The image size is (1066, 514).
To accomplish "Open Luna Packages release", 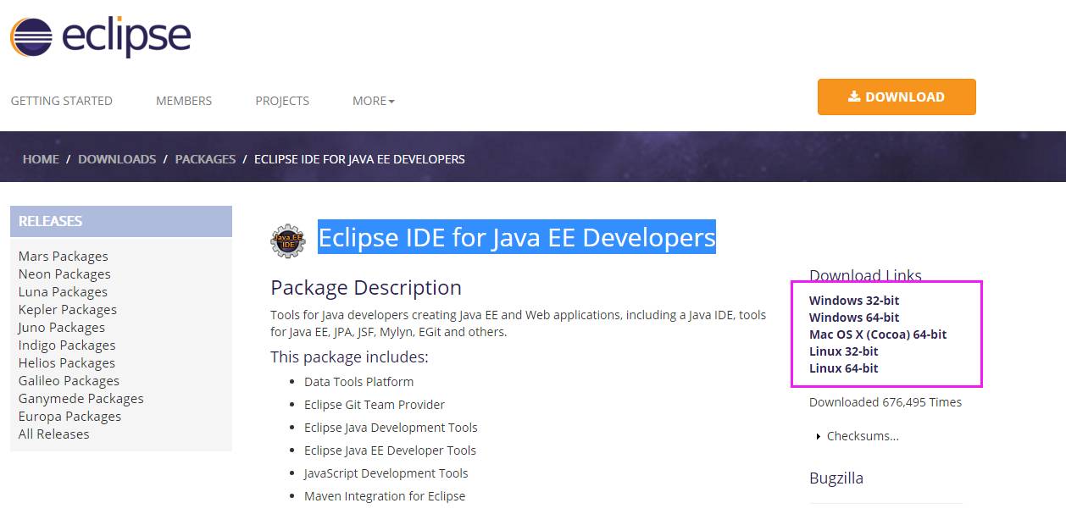I will pyautogui.click(x=63, y=292).
